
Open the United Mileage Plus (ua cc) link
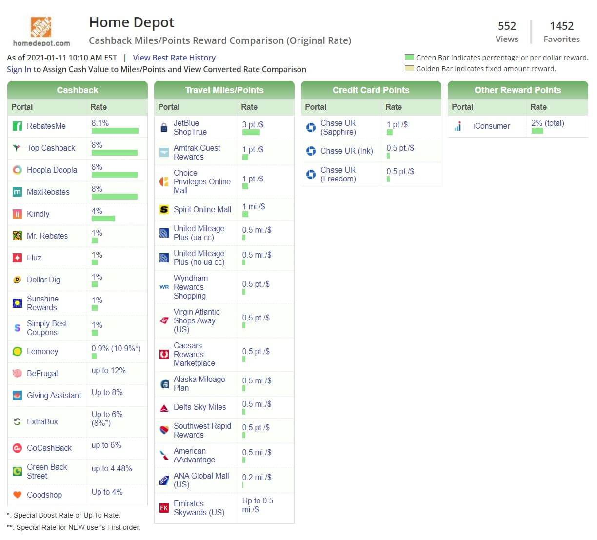[x=199, y=233]
